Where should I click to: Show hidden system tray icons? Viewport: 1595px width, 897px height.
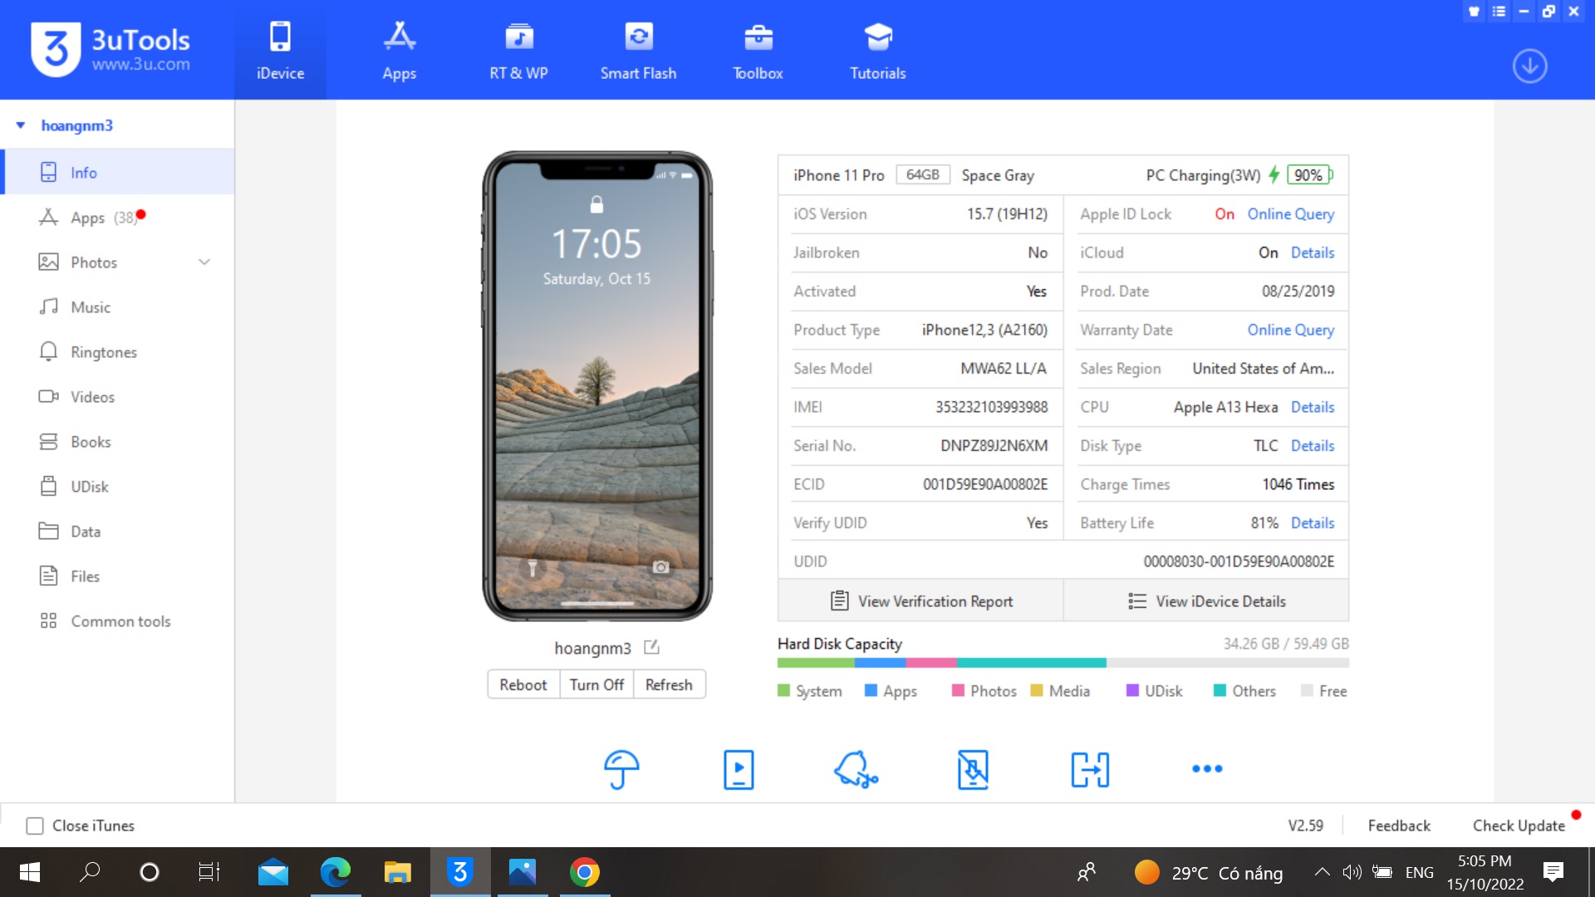coord(1322,872)
